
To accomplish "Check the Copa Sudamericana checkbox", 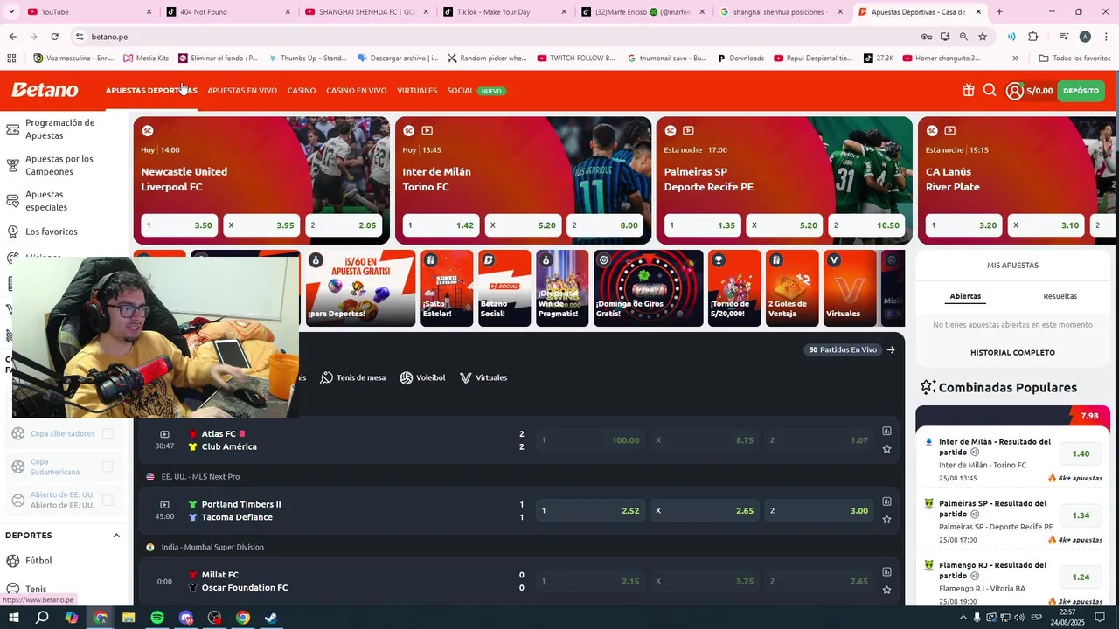I will pyautogui.click(x=108, y=467).
